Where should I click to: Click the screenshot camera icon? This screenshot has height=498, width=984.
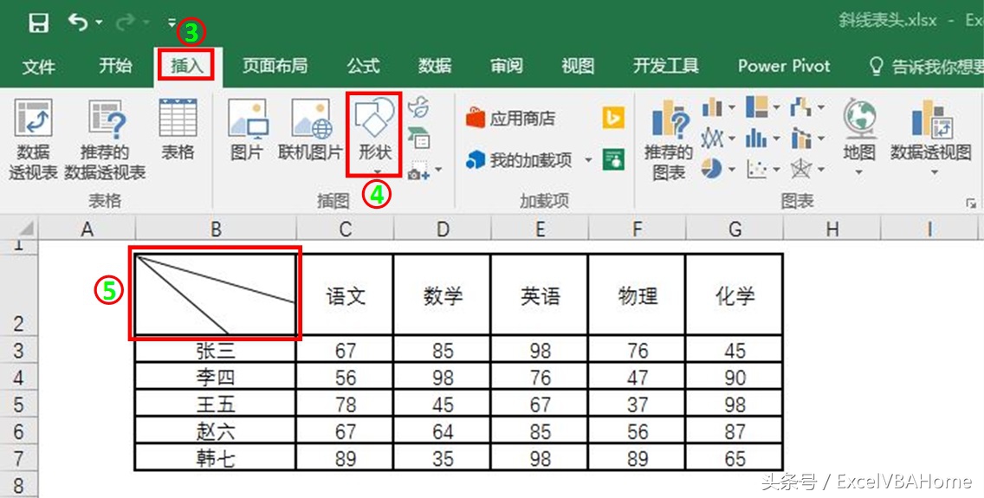click(x=418, y=170)
